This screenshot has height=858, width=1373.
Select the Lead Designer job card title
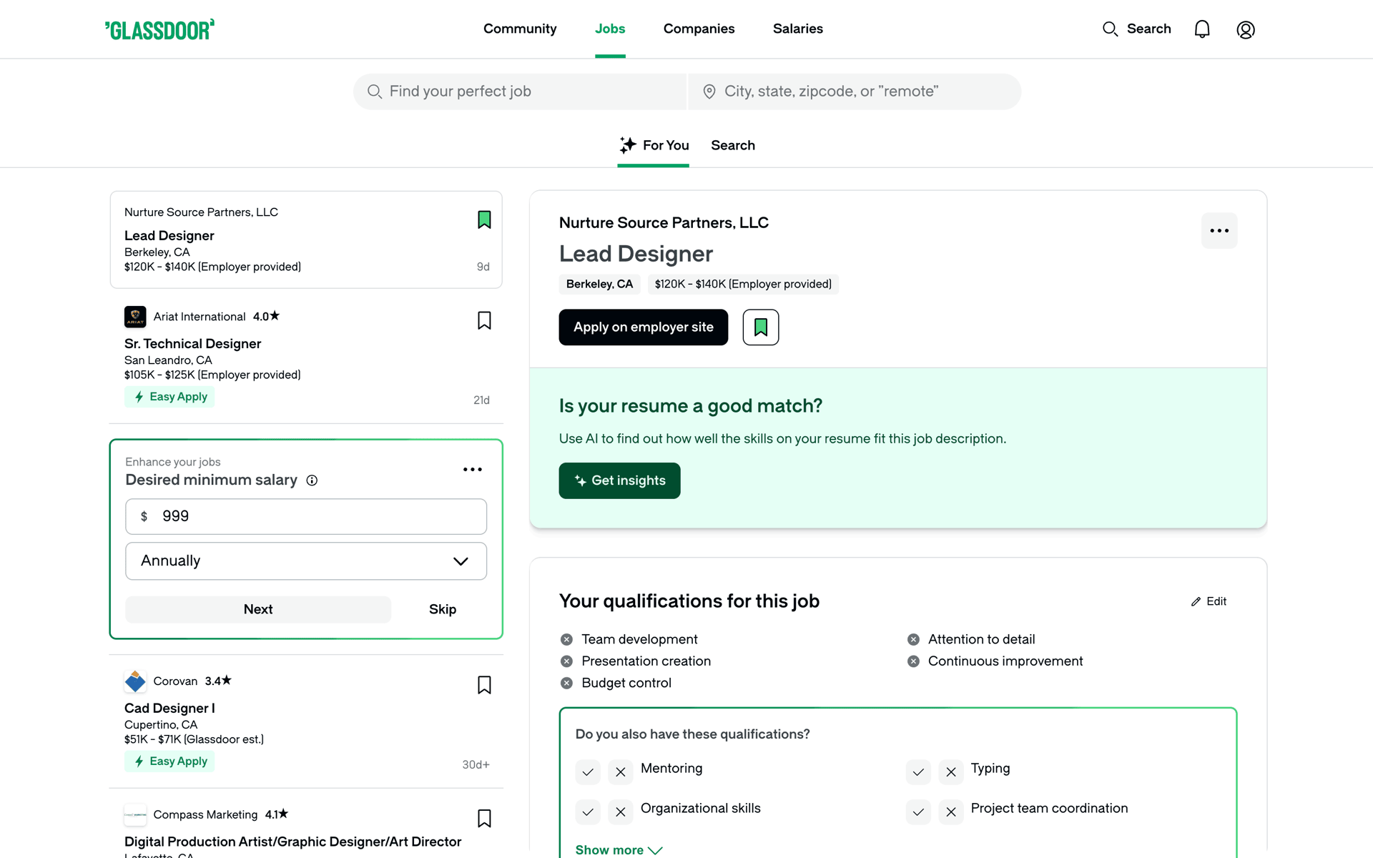(169, 236)
